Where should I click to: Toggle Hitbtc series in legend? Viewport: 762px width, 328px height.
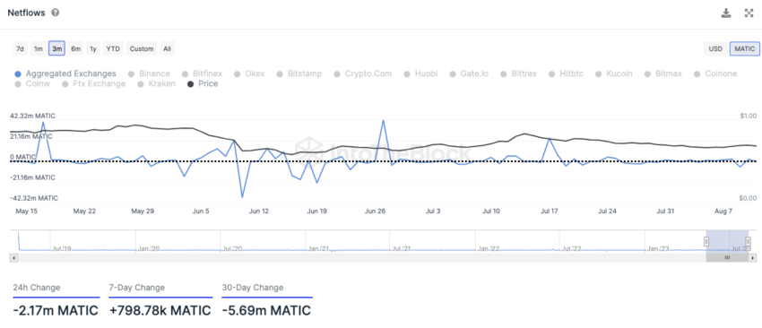click(x=567, y=73)
